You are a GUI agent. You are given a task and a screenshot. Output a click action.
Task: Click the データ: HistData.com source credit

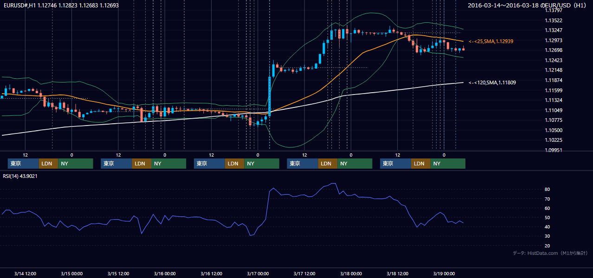tap(550, 253)
